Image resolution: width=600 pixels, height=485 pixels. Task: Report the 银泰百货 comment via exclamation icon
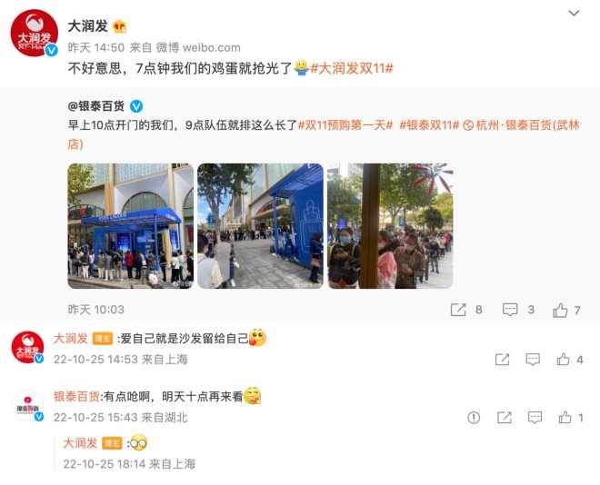pyautogui.click(x=474, y=418)
